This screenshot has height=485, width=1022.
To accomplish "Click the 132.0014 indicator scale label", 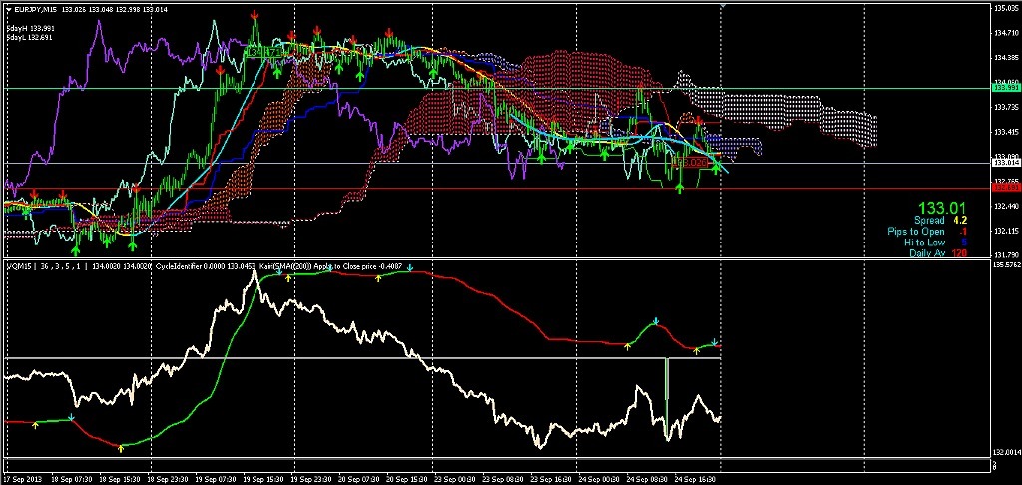I will [1006, 452].
